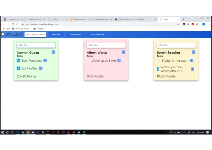
Task: Switch to the motivative synonyms Google tab
Action: [102, 19]
